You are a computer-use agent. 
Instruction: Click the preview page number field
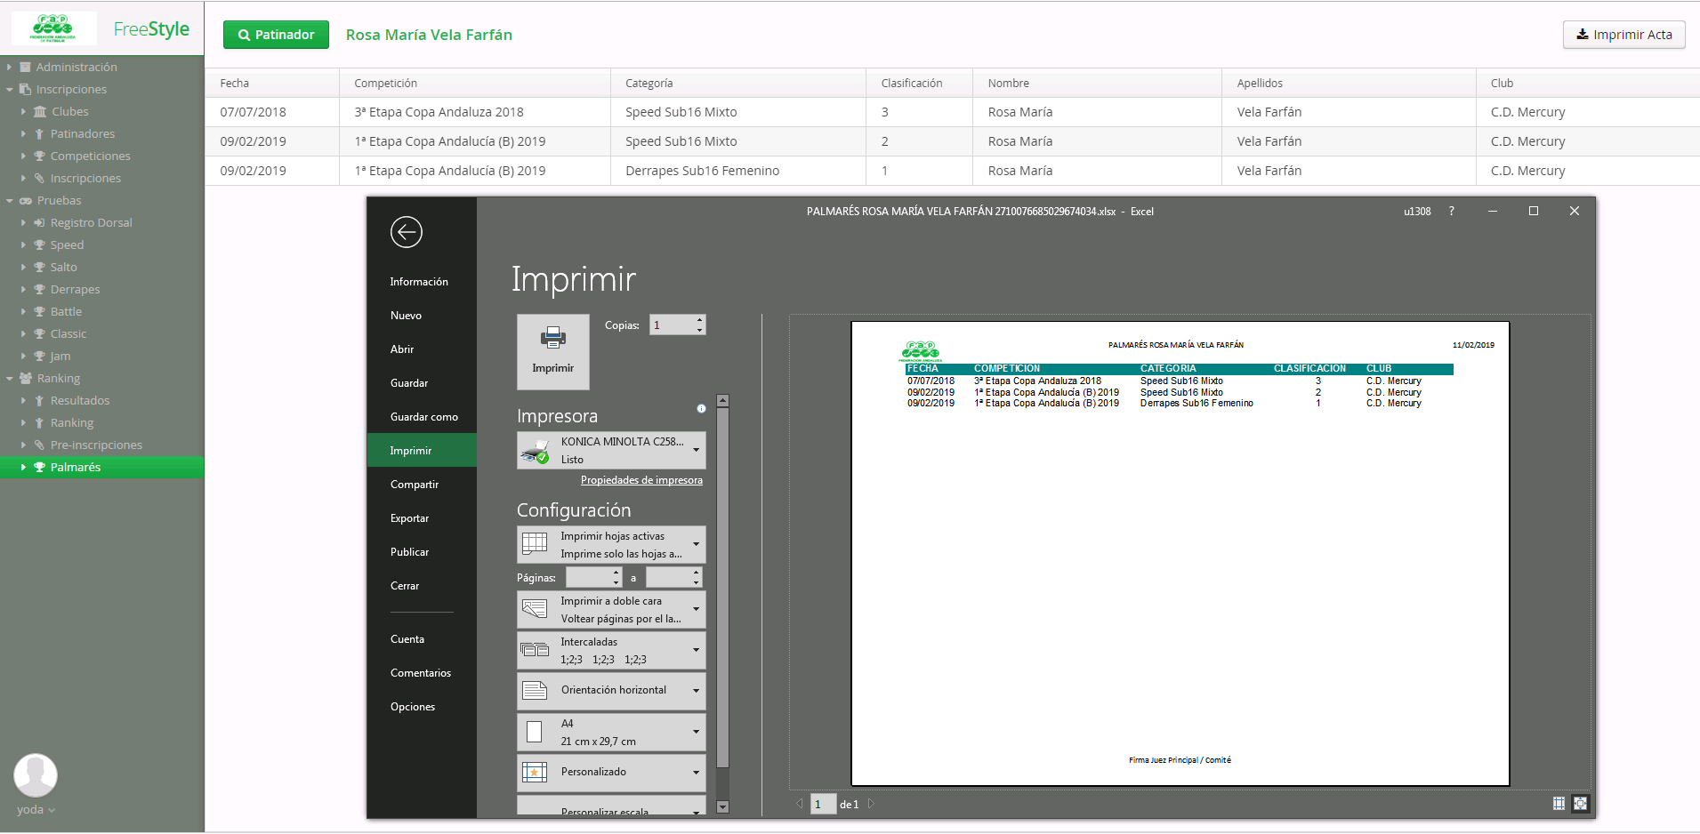coord(823,805)
